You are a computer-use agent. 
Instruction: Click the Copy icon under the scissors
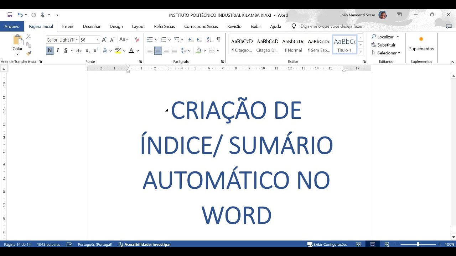tap(29, 45)
